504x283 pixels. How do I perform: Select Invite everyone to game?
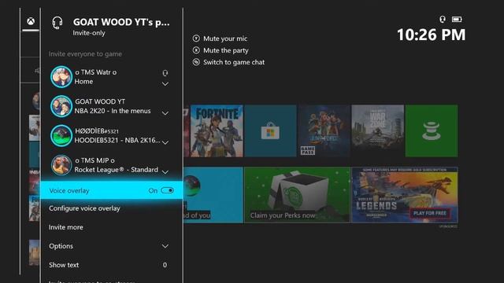pyautogui.click(x=85, y=54)
